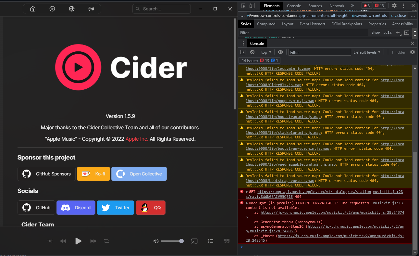Activate DevTools inspect element picker

tap(243, 6)
